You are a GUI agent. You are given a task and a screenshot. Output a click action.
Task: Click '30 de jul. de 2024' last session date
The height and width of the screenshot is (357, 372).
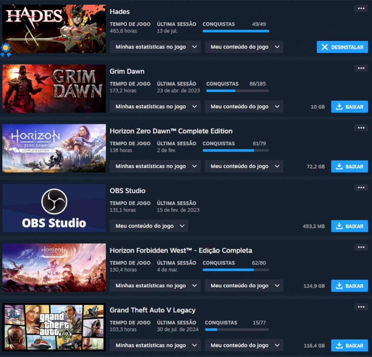[178, 330]
